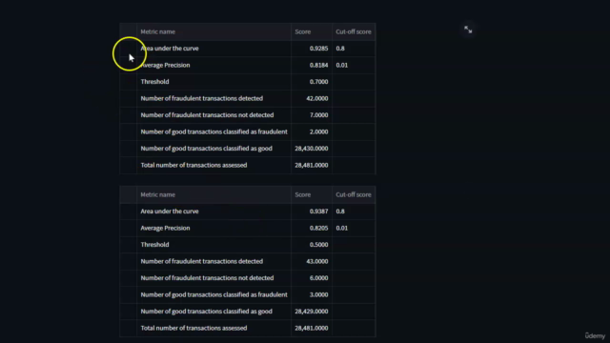Viewport: 610px width, 343px height.
Task: Select the top table's 0.01 cut-off score
Action: pos(342,66)
